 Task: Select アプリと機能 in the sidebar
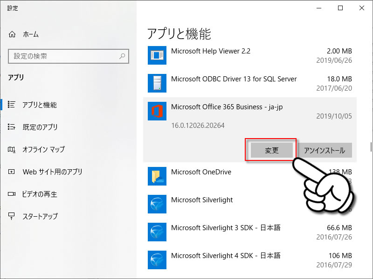pos(40,105)
